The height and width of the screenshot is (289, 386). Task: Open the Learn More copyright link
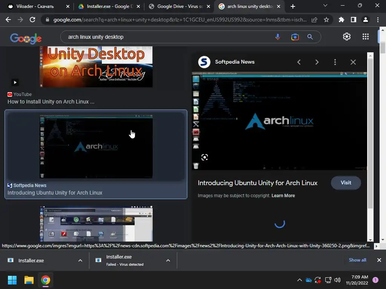click(283, 196)
